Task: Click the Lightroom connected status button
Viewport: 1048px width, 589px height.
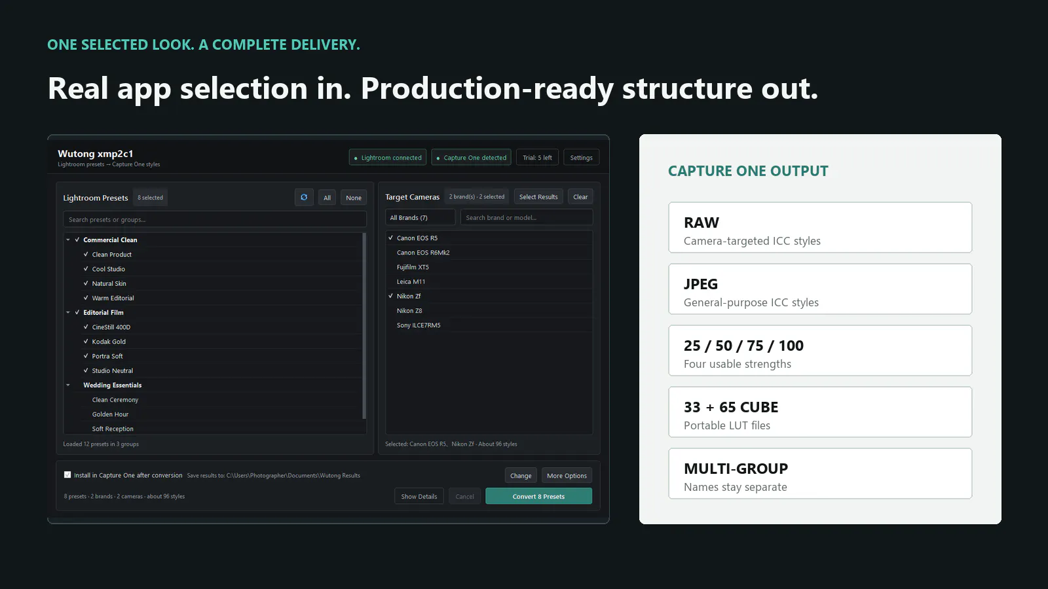Action: [x=388, y=157]
